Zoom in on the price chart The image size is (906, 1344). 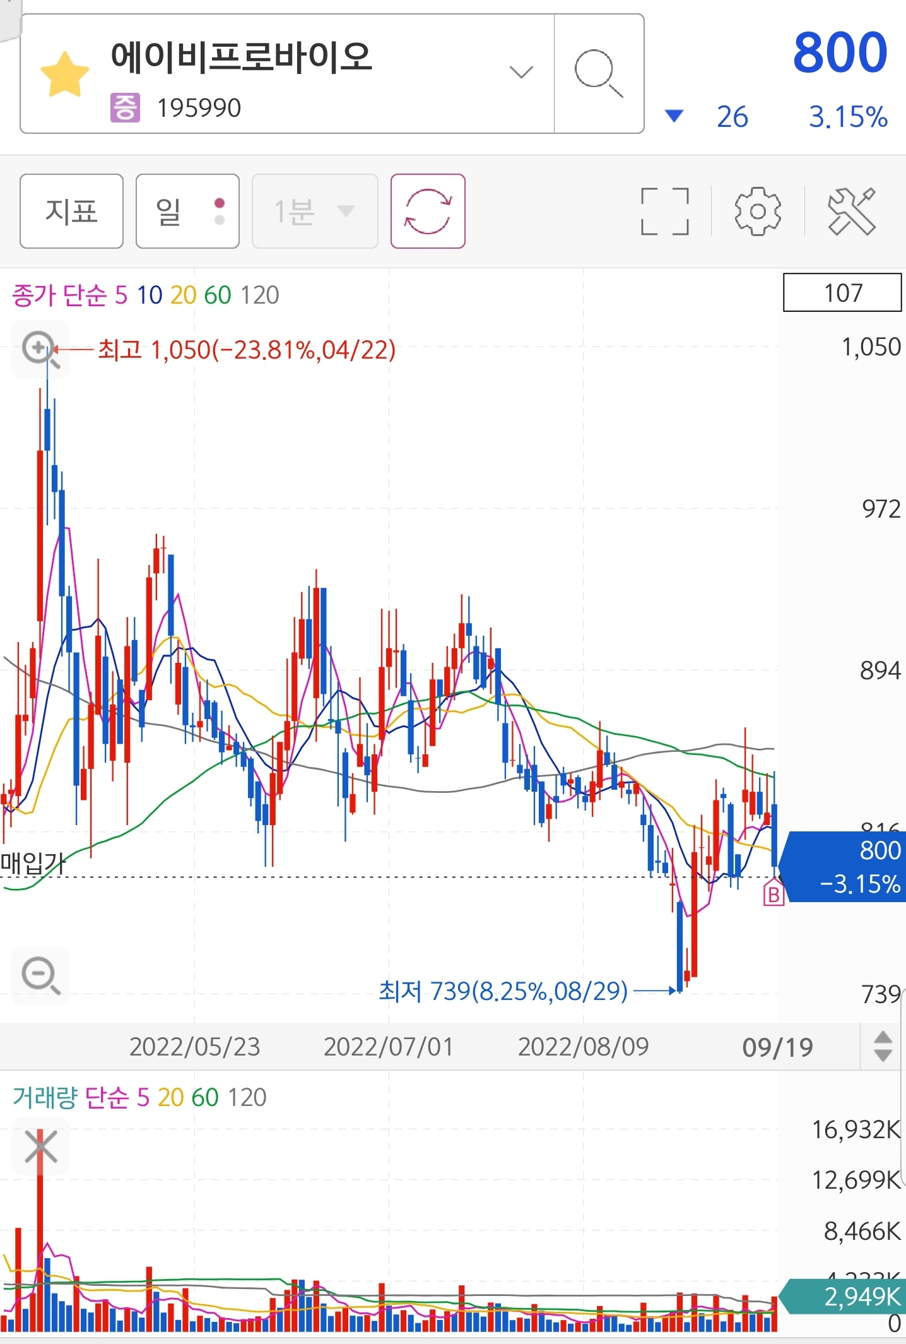pyautogui.click(x=40, y=350)
